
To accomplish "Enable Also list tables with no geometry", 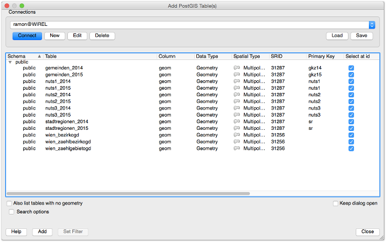I will (9, 204).
